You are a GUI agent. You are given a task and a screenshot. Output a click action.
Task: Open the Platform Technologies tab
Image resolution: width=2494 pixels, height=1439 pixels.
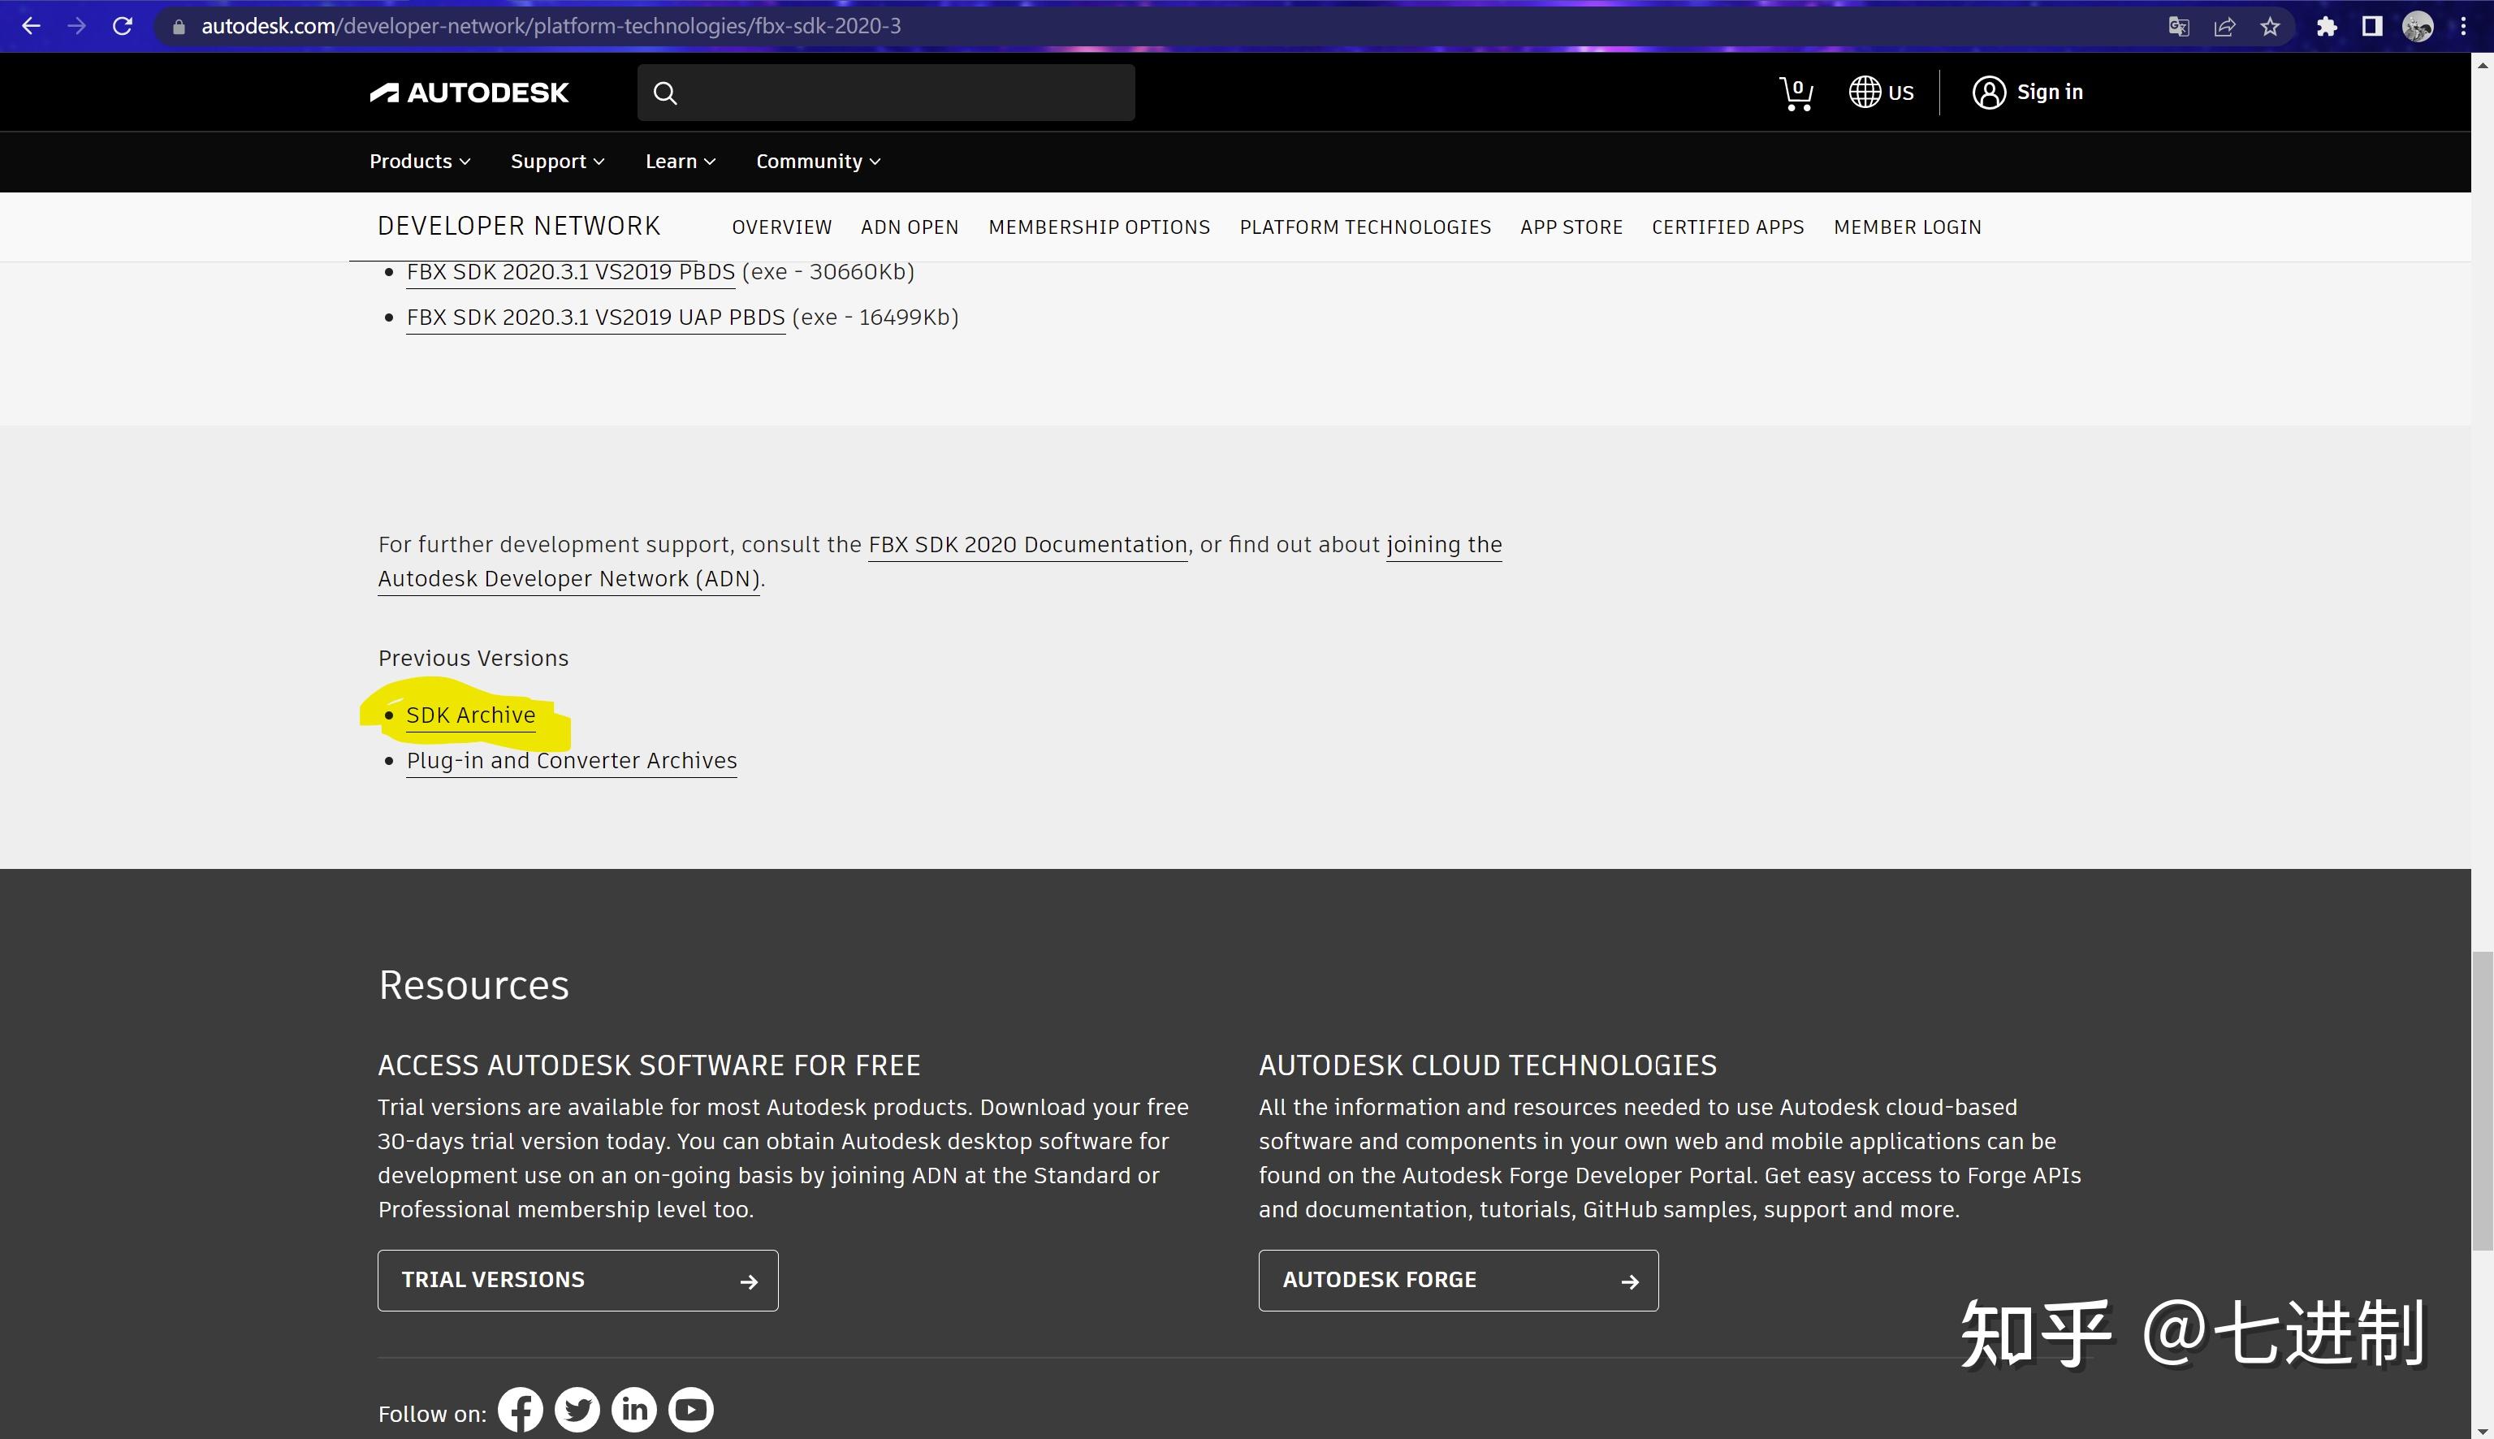1364,227
